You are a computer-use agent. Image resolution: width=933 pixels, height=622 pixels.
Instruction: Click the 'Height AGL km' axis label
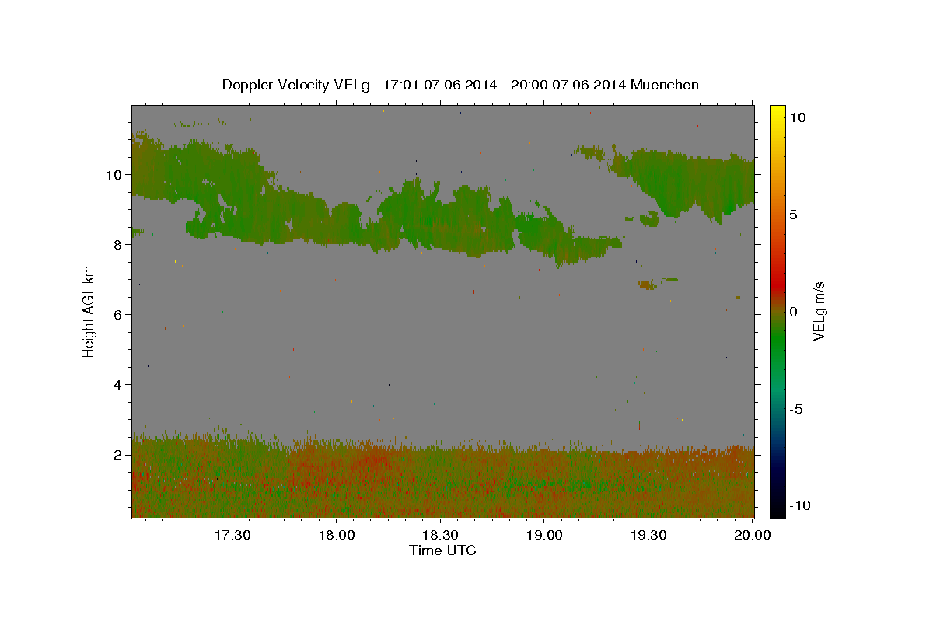click(x=89, y=311)
